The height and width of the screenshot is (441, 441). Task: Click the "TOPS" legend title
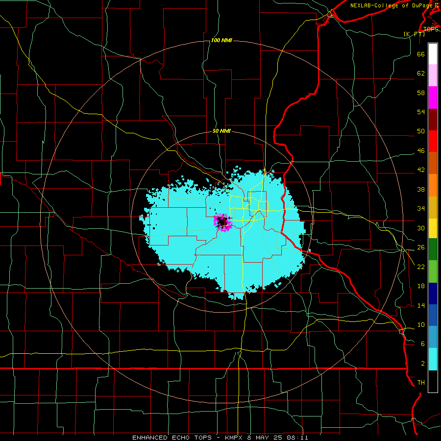(x=431, y=29)
